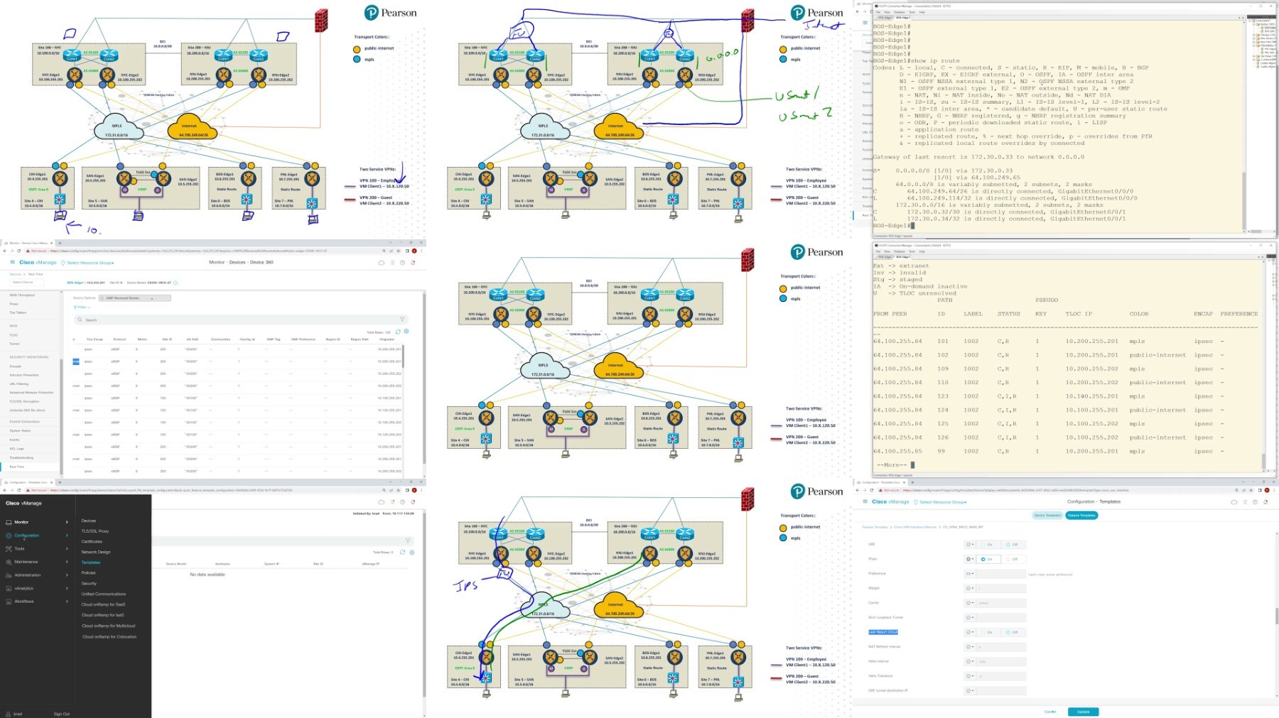Go back in Monitor Device 360 browser

(5, 251)
